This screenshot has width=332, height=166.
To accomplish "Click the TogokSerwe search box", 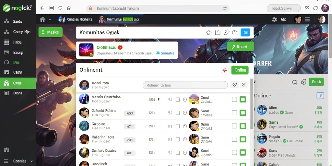I will pyautogui.click(x=283, y=8).
